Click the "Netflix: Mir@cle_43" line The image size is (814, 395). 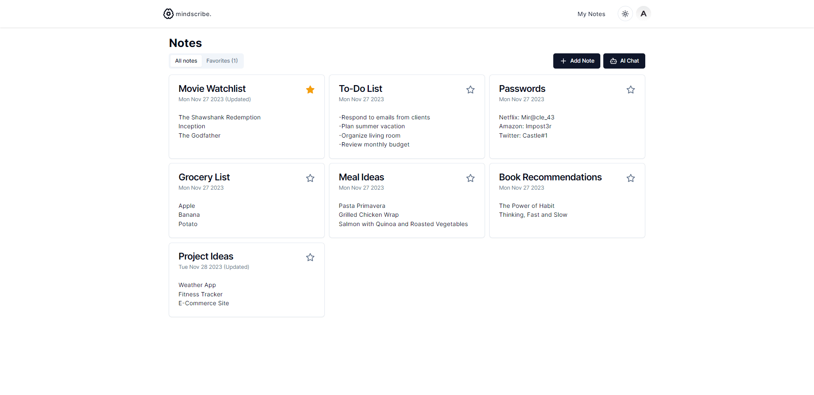point(527,117)
